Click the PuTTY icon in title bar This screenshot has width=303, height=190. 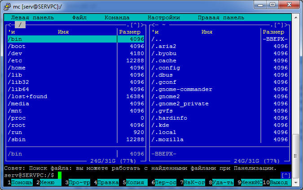tap(7, 7)
